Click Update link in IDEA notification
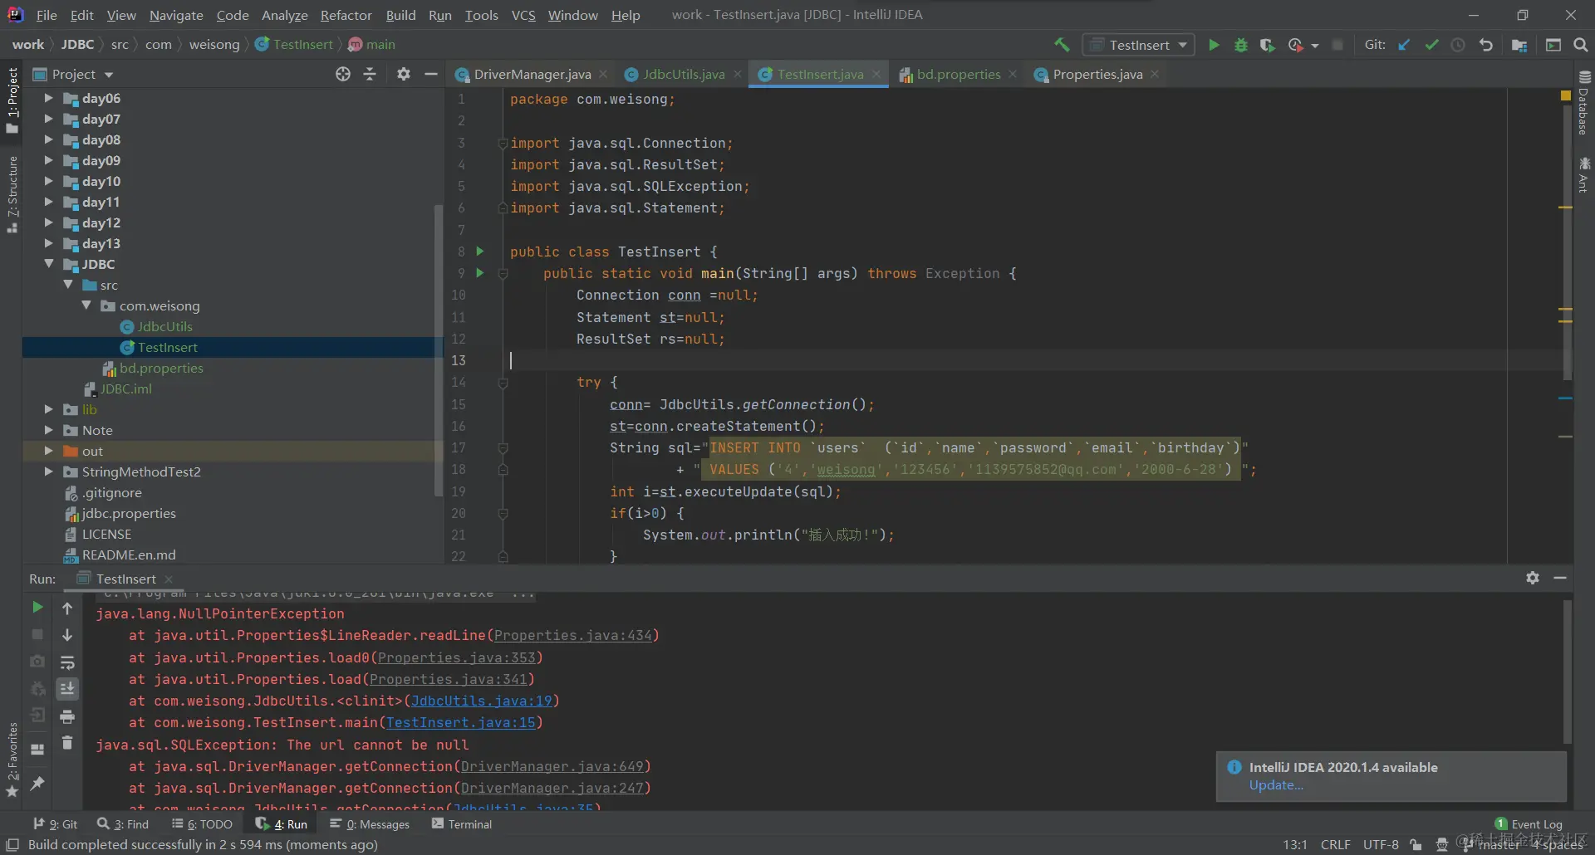Viewport: 1595px width, 855px height. [1276, 785]
